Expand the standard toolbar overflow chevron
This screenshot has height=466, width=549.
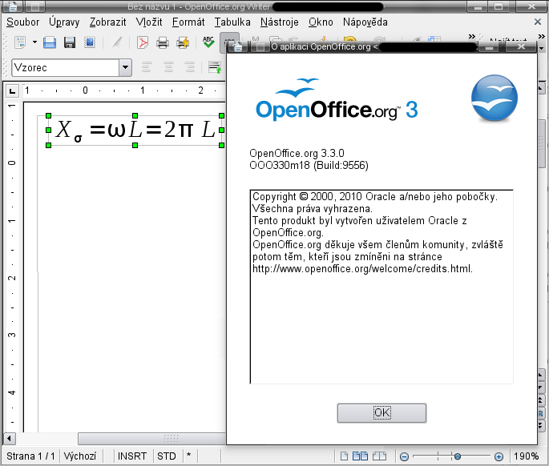coord(471,36)
